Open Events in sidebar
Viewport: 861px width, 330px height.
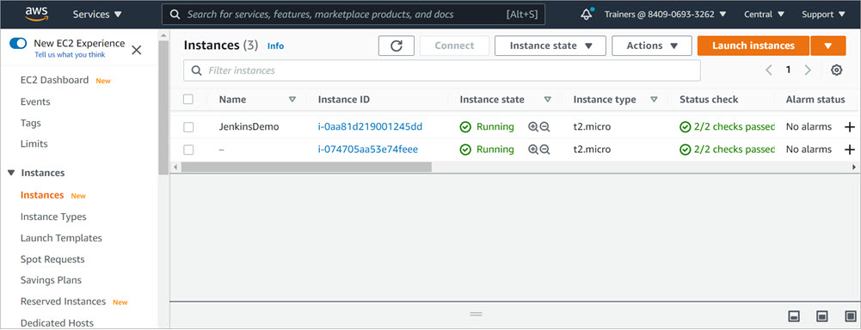(35, 102)
